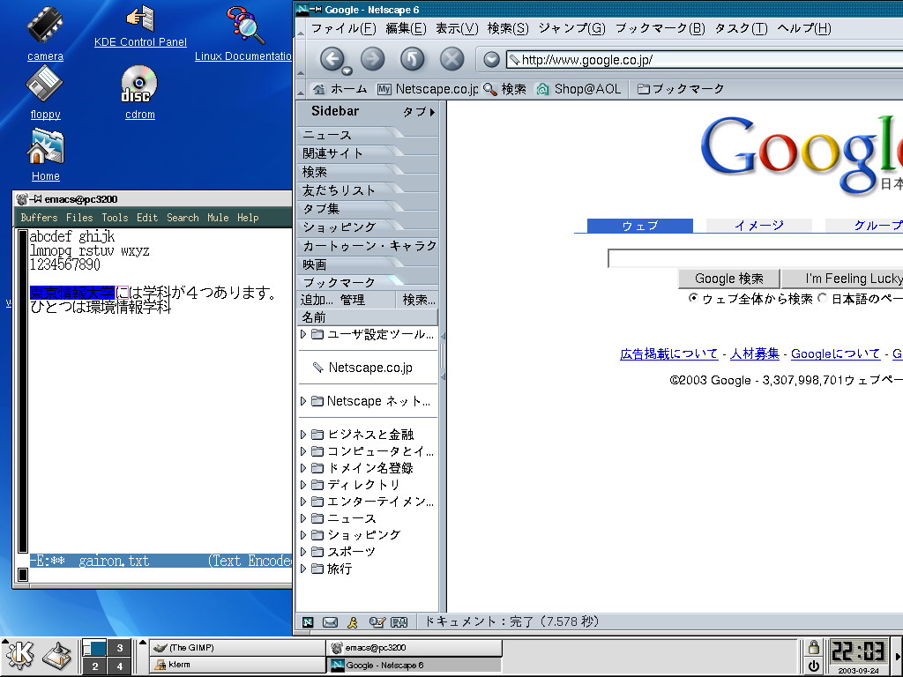Open KDE Control Panel desktop icon

(140, 26)
